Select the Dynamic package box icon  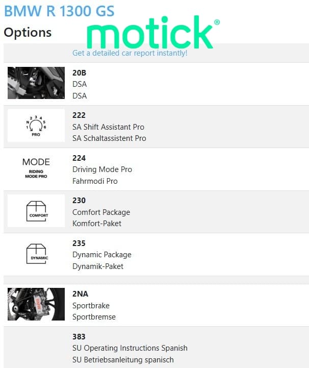coord(37,254)
